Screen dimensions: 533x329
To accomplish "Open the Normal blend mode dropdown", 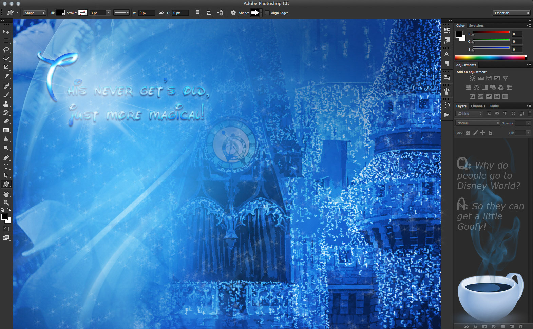I will [478, 123].
